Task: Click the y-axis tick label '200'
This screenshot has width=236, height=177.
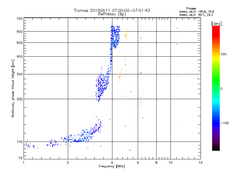Action: (x=19, y=99)
